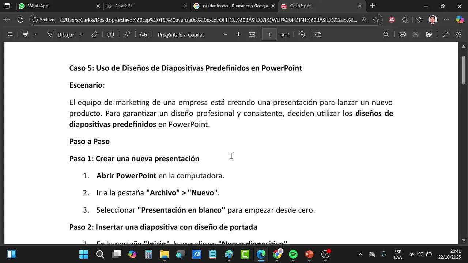The width and height of the screenshot is (468, 263).
Task: Click the microphone tray icon
Action: pyautogui.click(x=384, y=254)
